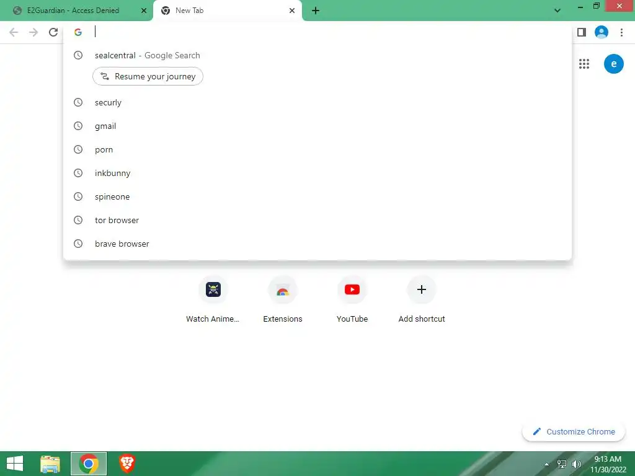Open a new tab with the plus button
This screenshot has height=476, width=635.
tap(316, 11)
